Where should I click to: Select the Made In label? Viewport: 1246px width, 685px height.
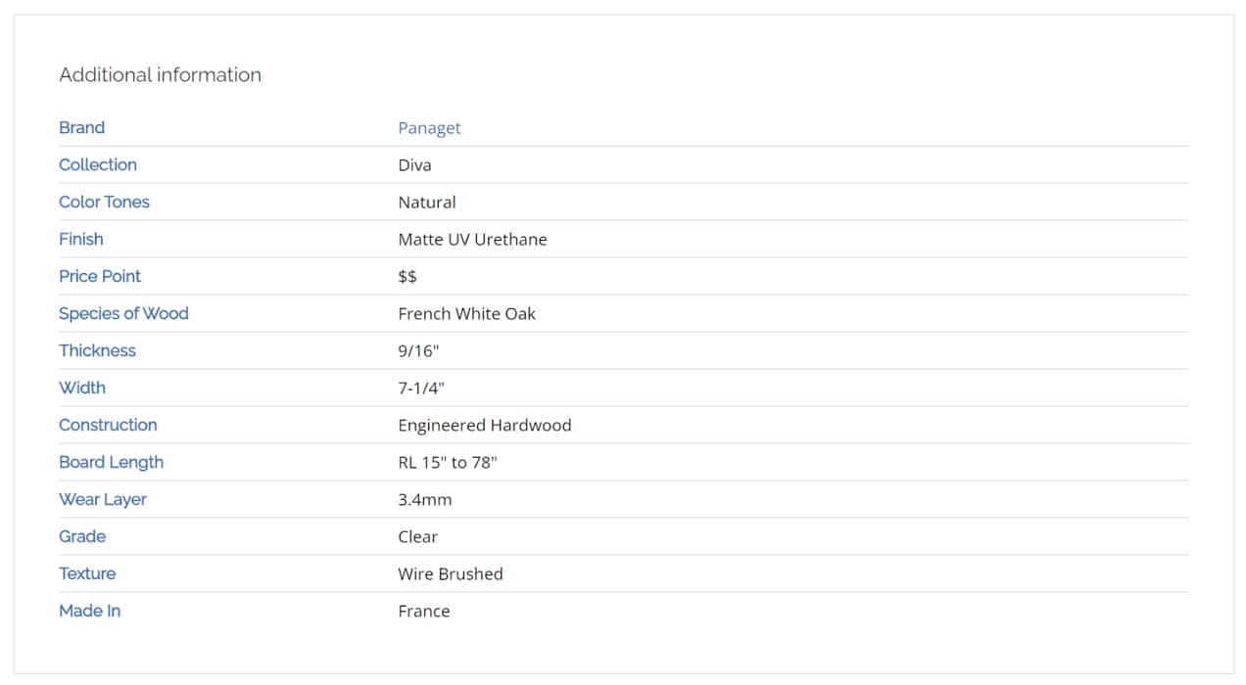click(89, 612)
